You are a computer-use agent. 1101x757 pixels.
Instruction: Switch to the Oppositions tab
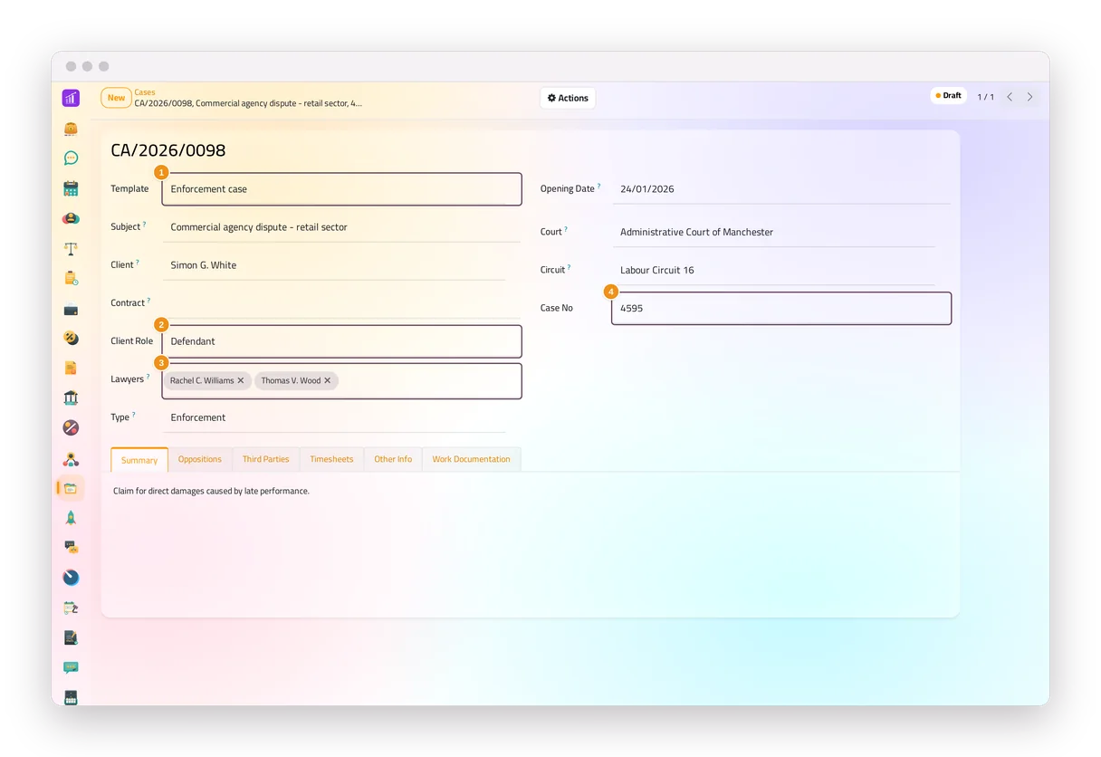[x=200, y=459]
